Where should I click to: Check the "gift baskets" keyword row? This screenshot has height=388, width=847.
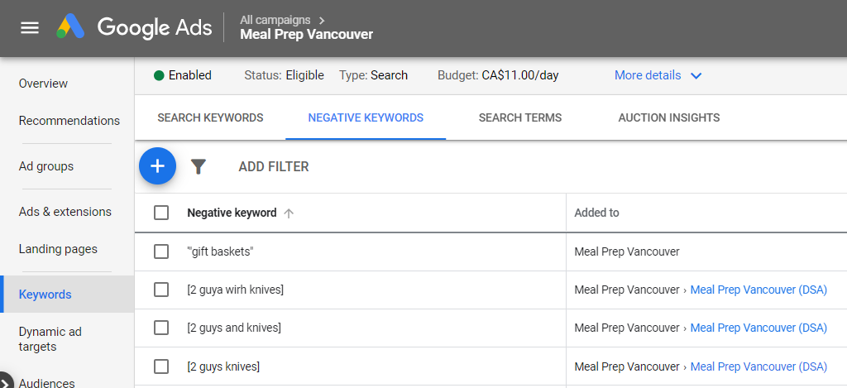click(161, 251)
